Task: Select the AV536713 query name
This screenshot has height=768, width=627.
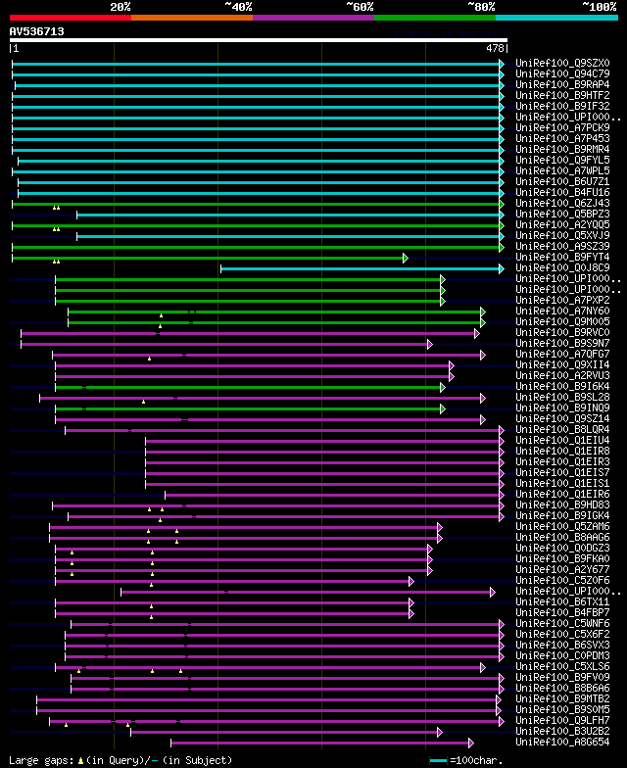Action: click(x=37, y=31)
